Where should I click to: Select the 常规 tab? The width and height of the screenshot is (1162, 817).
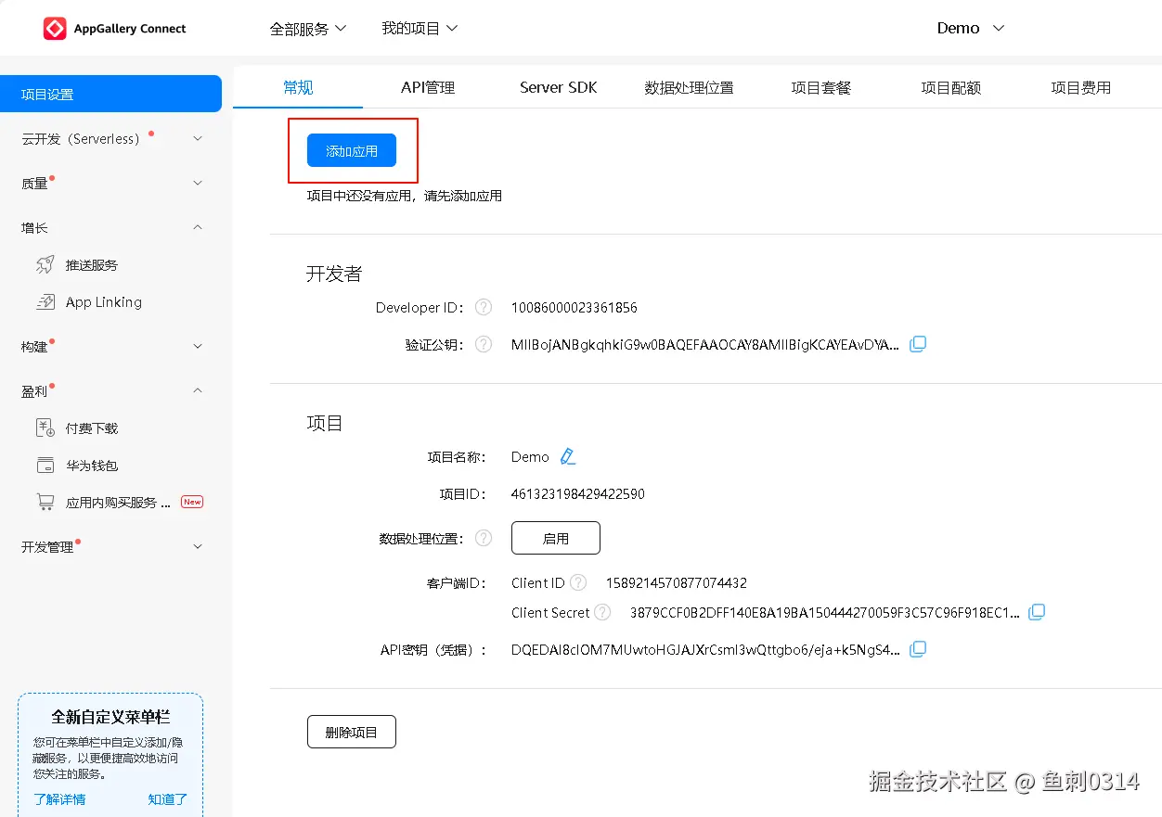pyautogui.click(x=298, y=88)
